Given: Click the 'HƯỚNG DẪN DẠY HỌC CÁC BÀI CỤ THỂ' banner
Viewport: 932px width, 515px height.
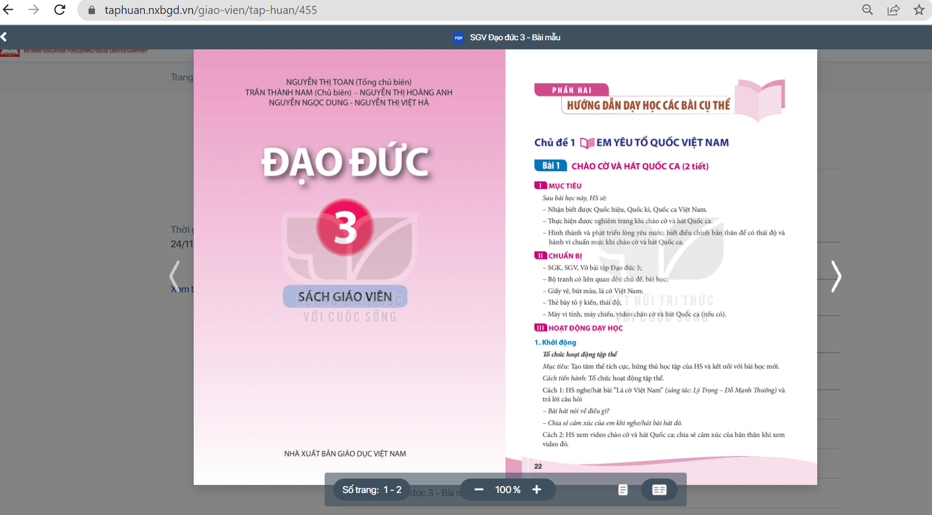Looking at the screenshot, I should pyautogui.click(x=648, y=105).
